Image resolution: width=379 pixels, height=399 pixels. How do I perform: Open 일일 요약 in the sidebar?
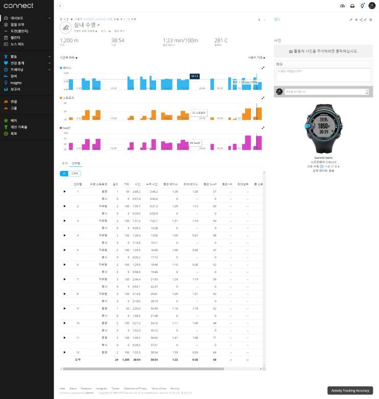click(17, 24)
